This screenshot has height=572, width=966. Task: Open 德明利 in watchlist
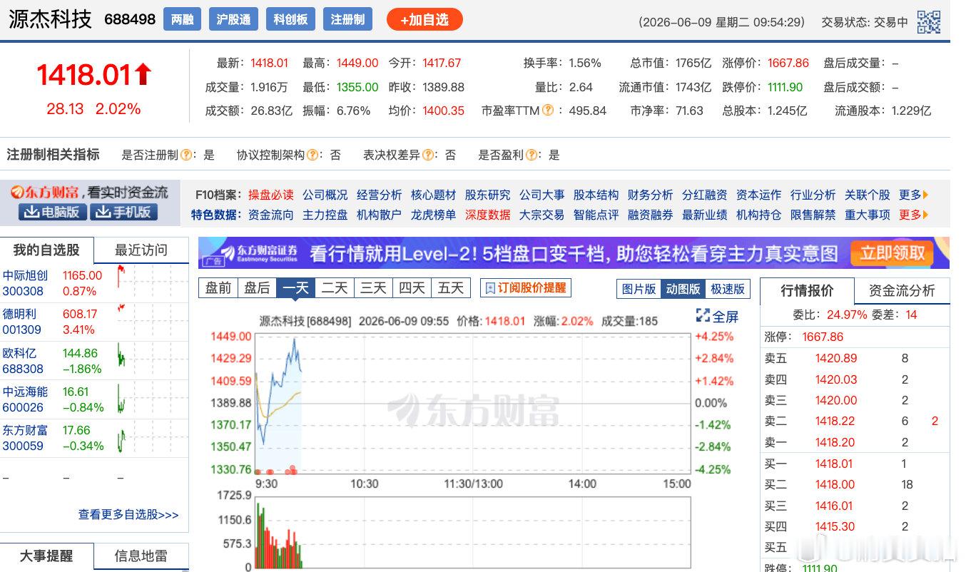19,314
